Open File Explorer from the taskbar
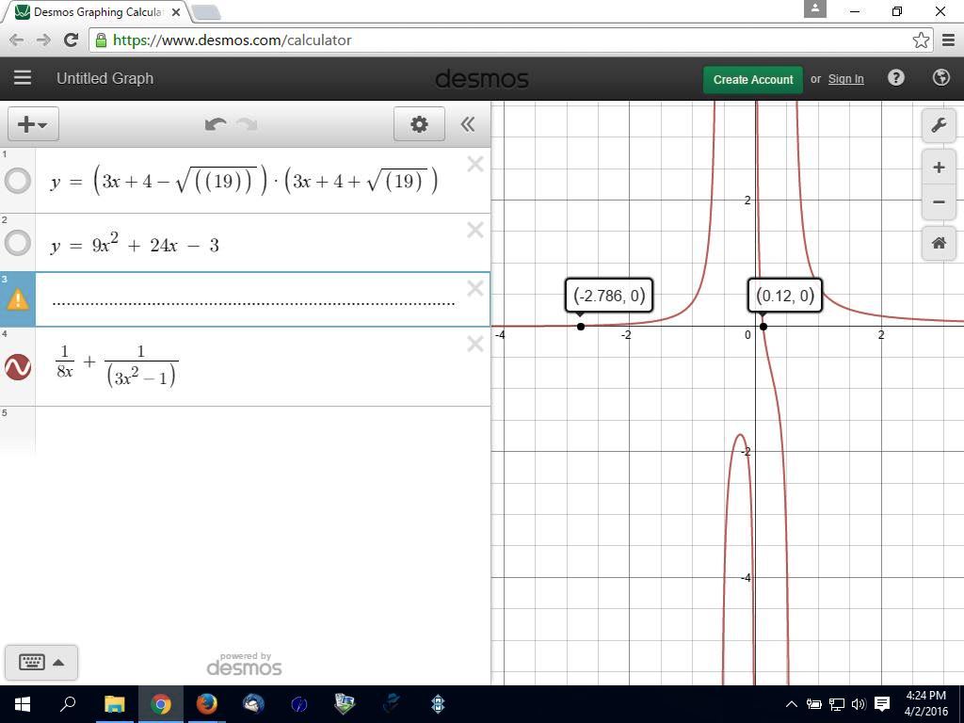The width and height of the screenshot is (964, 723). [114, 704]
